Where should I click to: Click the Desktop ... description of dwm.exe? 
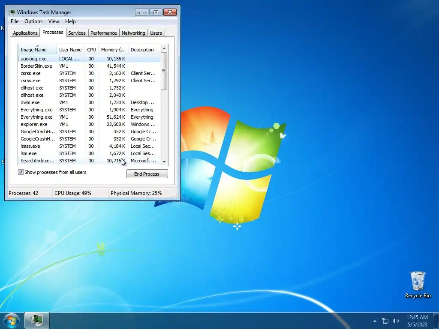coord(142,102)
